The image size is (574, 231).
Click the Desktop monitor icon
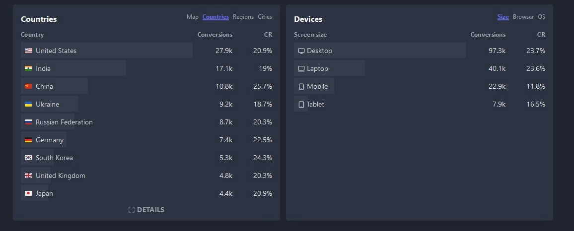click(x=301, y=51)
